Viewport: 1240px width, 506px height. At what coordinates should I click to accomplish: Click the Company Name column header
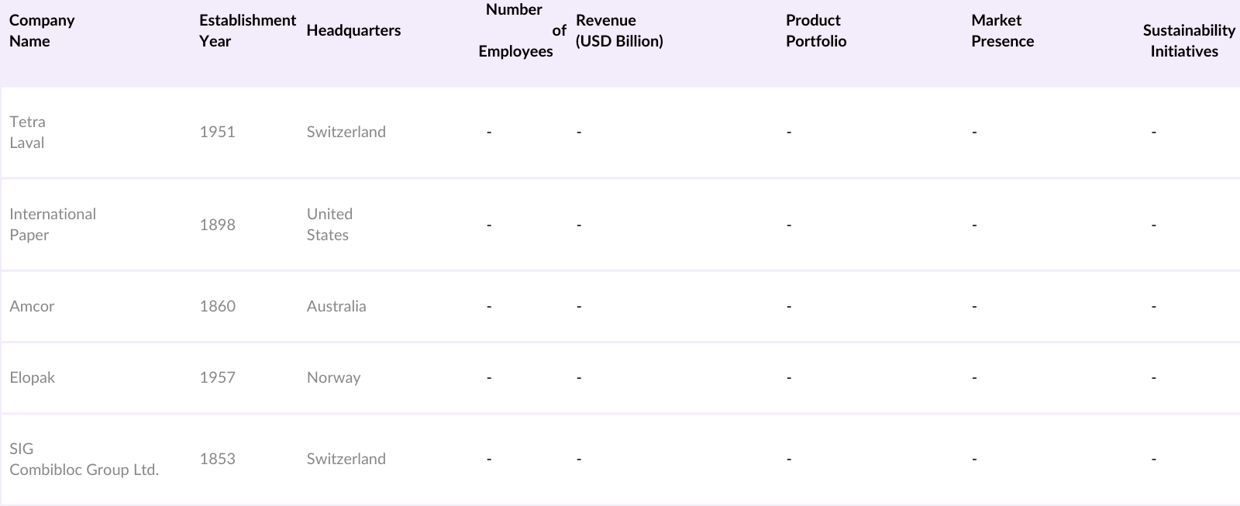(x=42, y=31)
